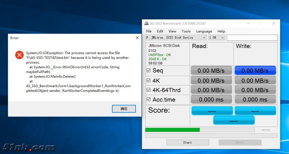Expand the 1 GB test size dropdown
This screenshot has height=154, width=289.
[216, 37]
